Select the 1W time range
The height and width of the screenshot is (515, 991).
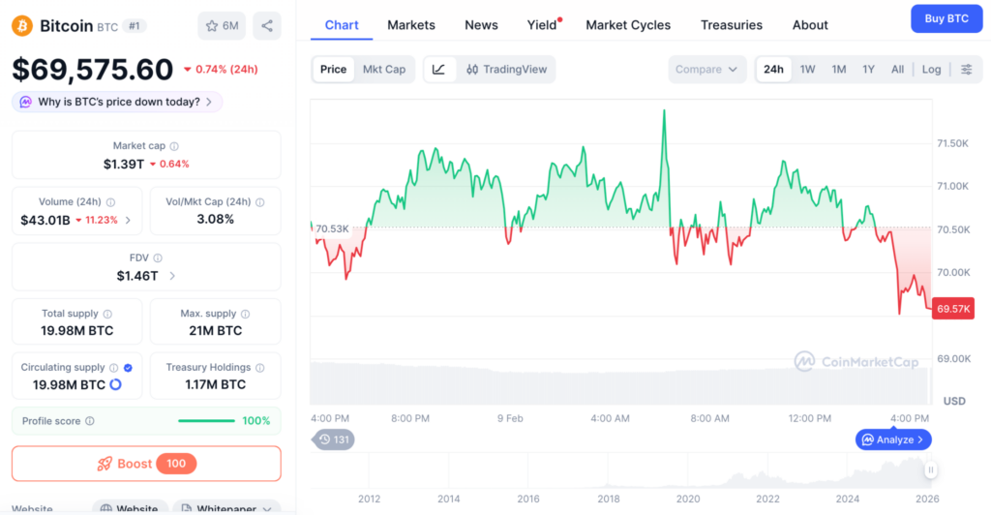pos(807,70)
